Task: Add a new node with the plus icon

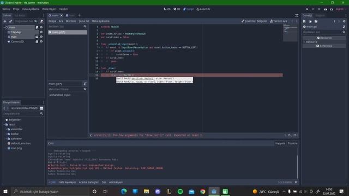Action: [x=5, y=21]
